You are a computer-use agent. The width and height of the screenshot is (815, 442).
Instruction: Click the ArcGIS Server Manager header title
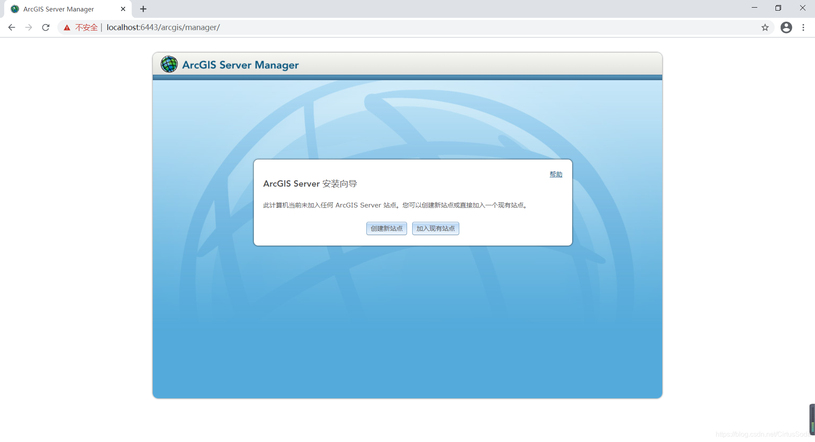click(240, 65)
